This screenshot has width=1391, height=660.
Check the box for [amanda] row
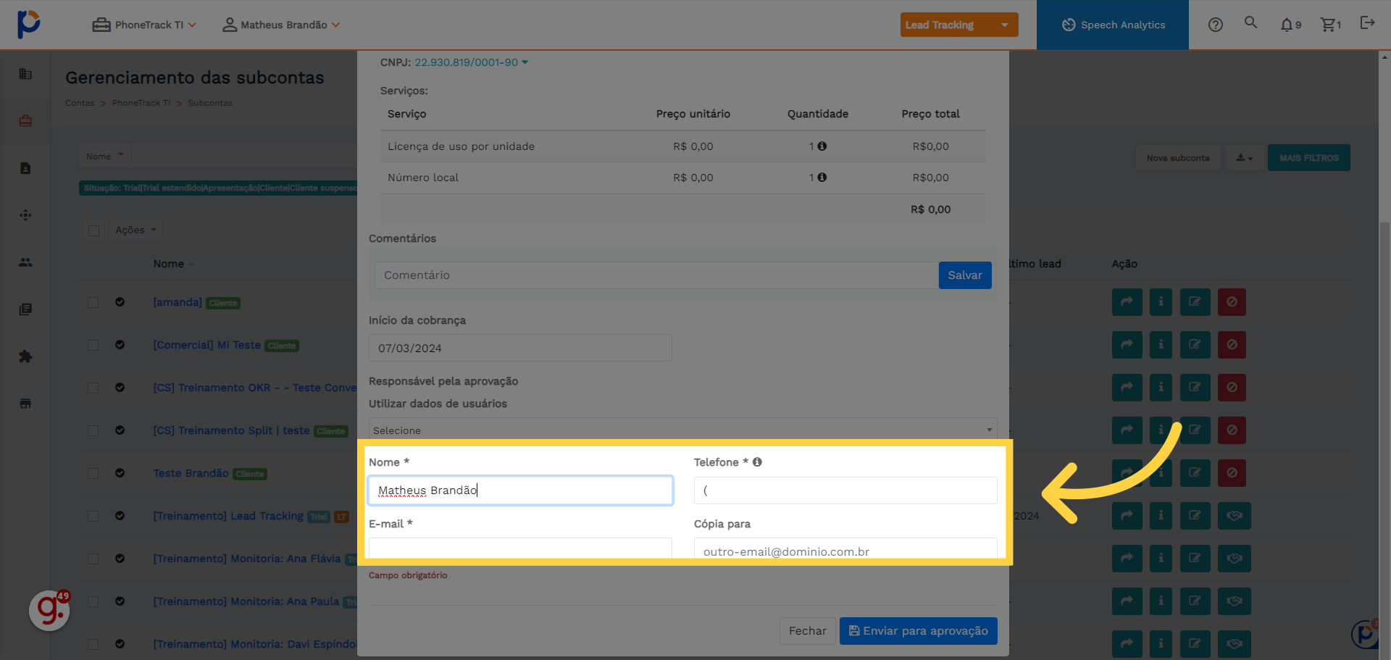point(93,302)
